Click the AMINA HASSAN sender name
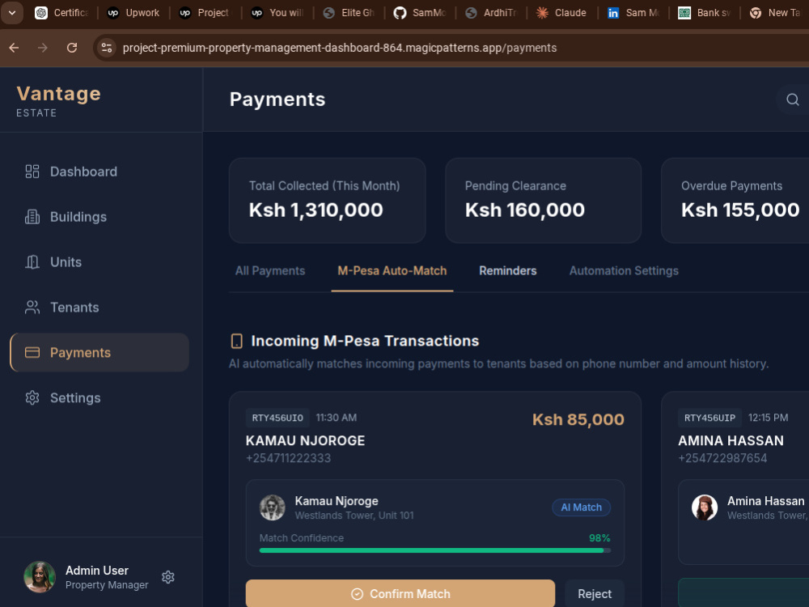This screenshot has width=809, height=607. (731, 440)
